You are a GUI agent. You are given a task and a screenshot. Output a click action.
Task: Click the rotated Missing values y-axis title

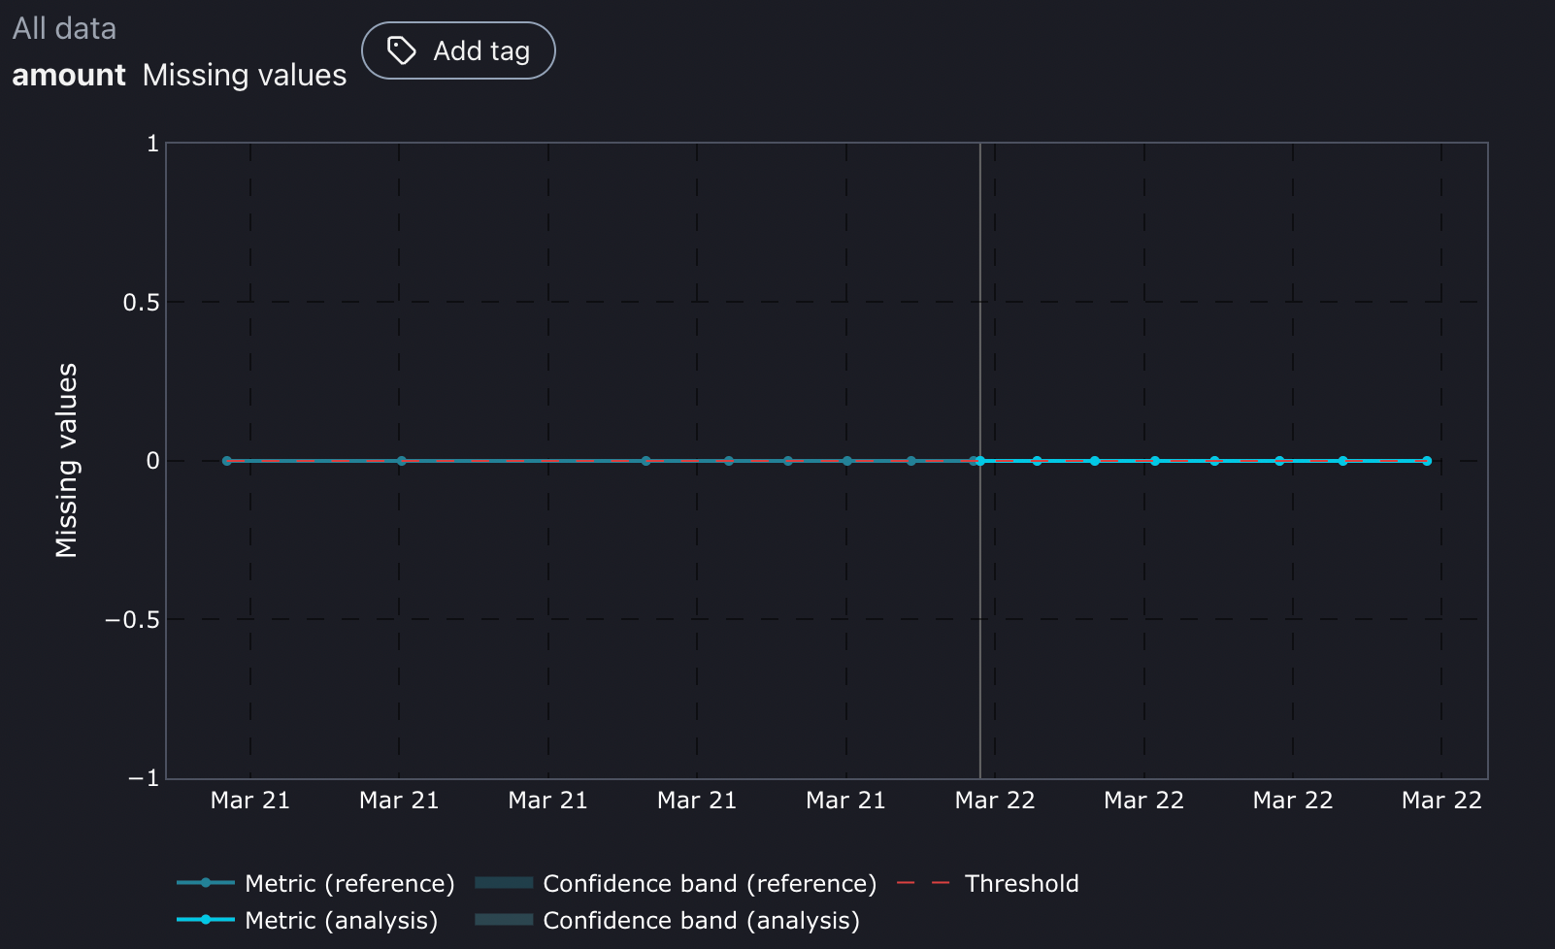click(66, 460)
